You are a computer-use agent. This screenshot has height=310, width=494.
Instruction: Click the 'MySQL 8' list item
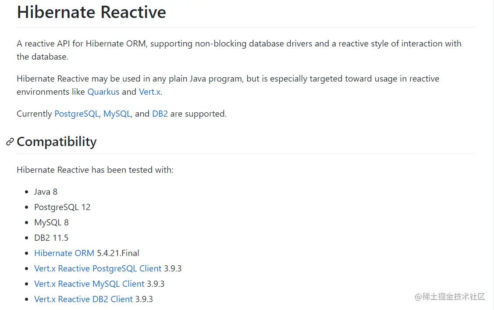[x=51, y=222]
